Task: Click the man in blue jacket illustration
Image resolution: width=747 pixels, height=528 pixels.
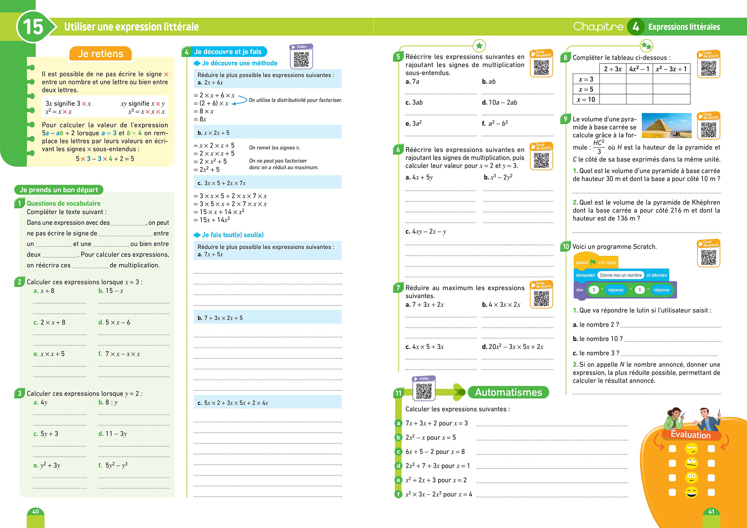Action: [707, 420]
